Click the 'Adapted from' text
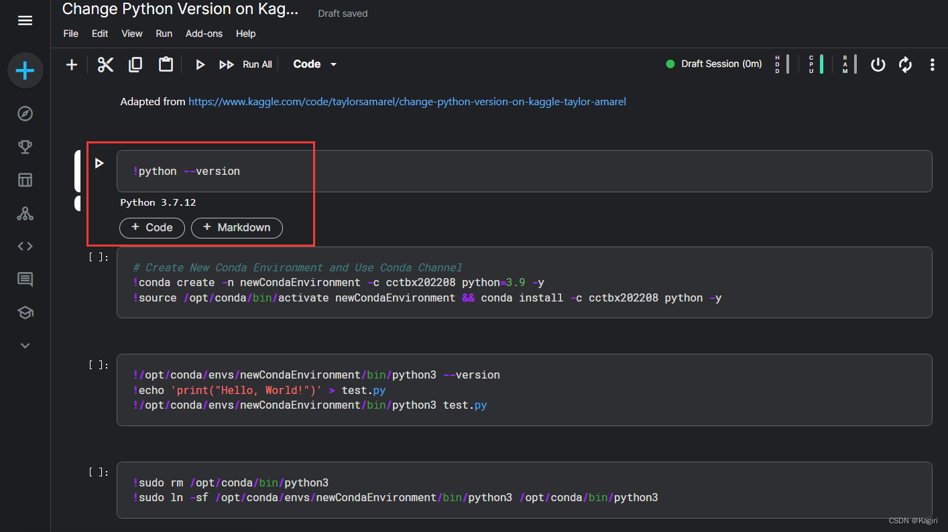Viewport: 948px width, 532px height. tap(153, 102)
